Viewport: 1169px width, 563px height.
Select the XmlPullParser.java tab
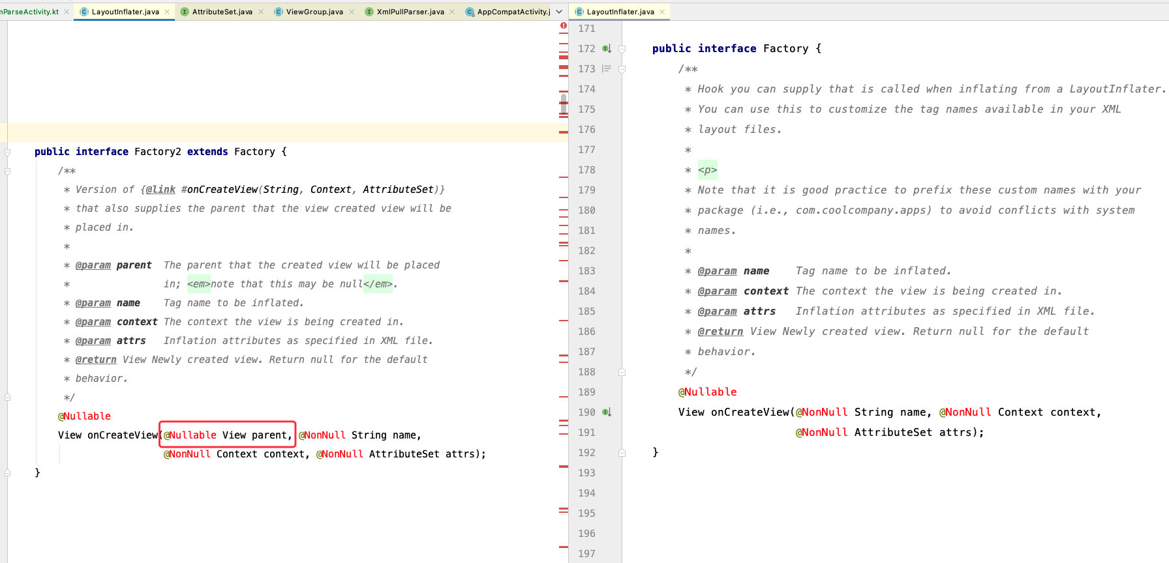click(410, 12)
